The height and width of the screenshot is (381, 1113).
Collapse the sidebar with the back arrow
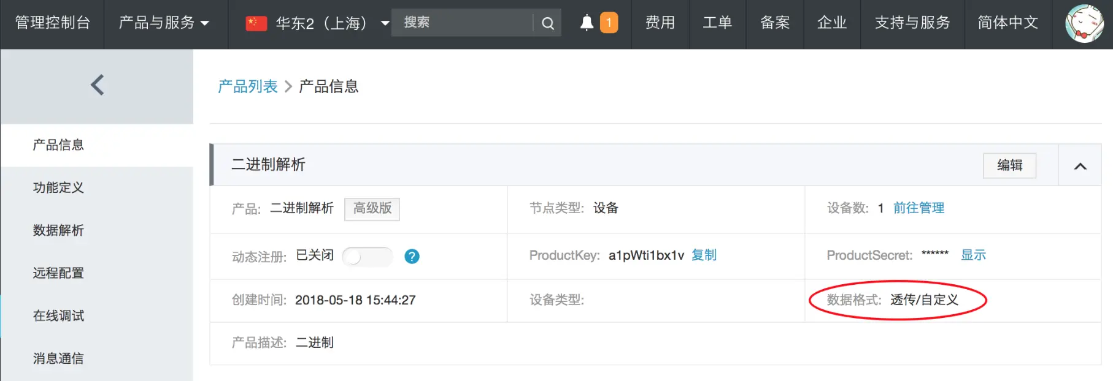97,85
